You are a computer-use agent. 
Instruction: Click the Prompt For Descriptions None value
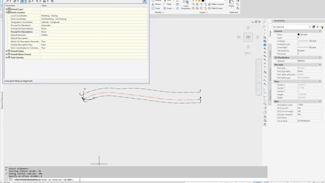[44, 32]
